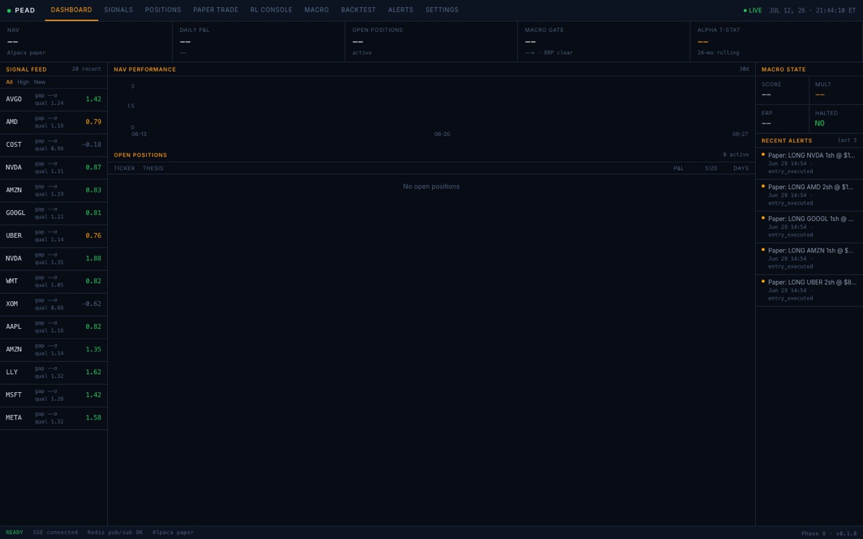The width and height of the screenshot is (863, 539).
Task: Select the NAV summary card
Action: pos(86,42)
